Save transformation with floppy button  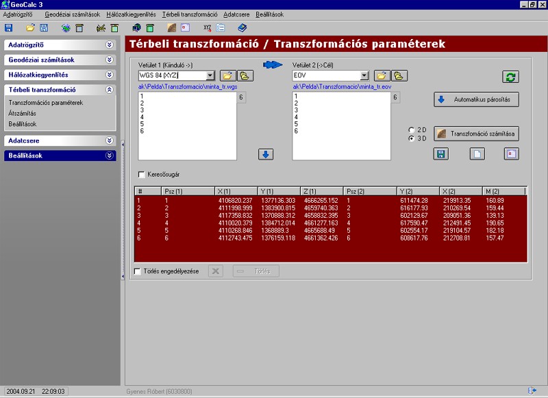[x=441, y=153]
